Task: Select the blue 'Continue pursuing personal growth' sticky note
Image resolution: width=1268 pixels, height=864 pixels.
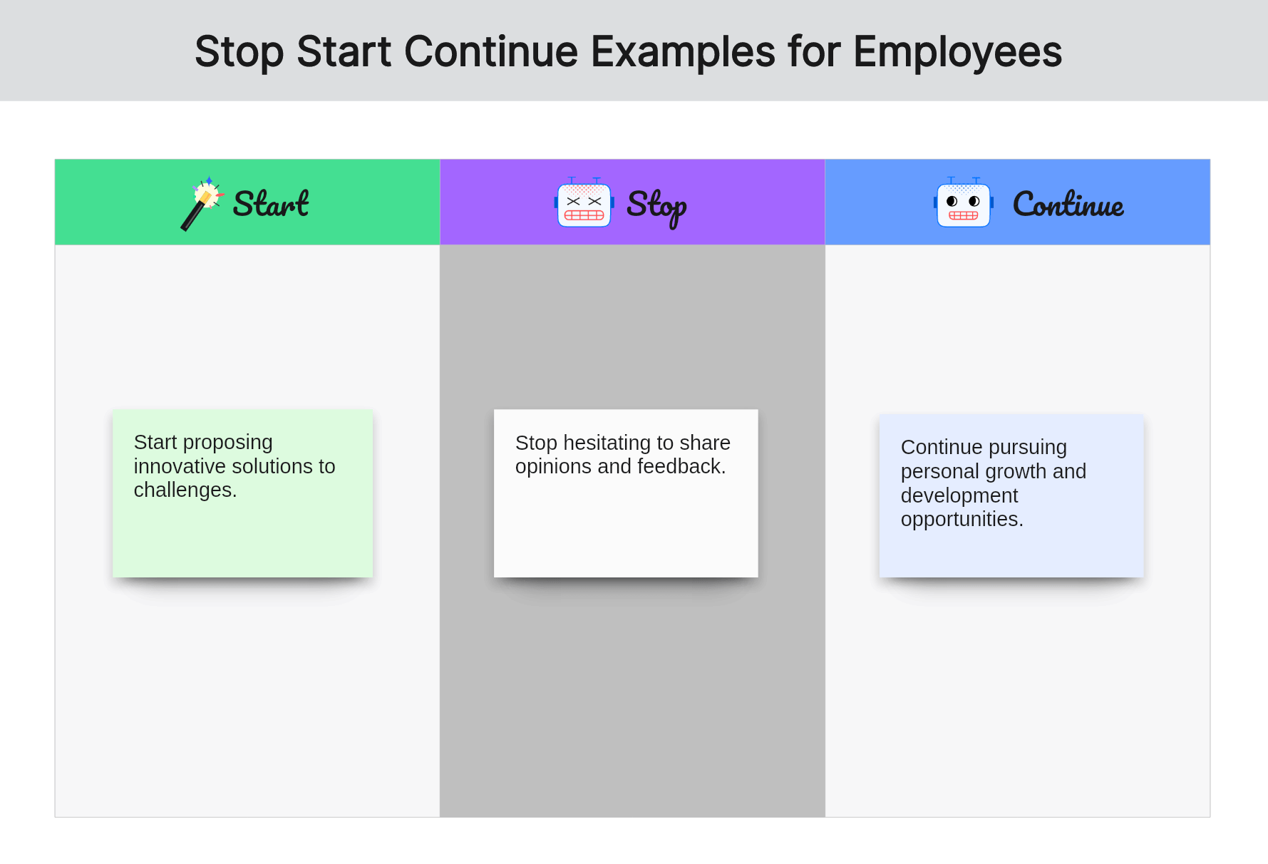Action: pyautogui.click(x=1011, y=496)
